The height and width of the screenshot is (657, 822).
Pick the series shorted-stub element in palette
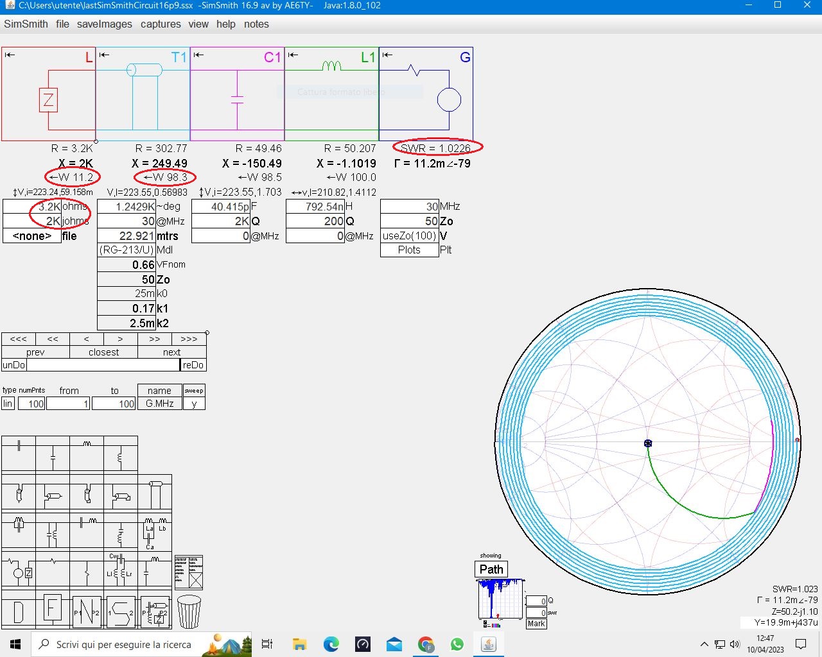[x=87, y=493]
